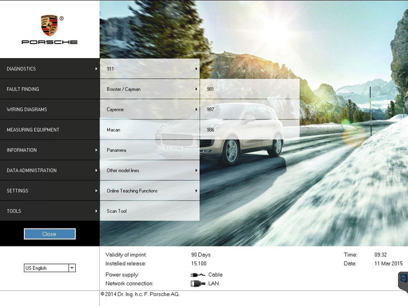Click the power supply cable plug icon
Screen dimensions: 408x306
click(x=198, y=275)
